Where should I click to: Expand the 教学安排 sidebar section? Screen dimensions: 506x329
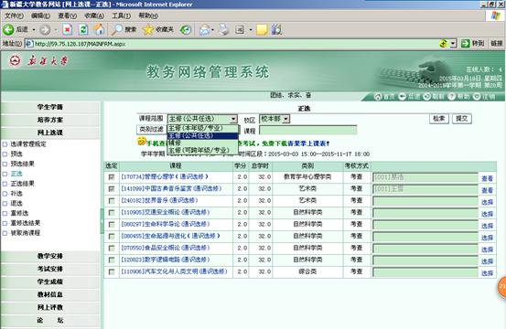[50, 256]
